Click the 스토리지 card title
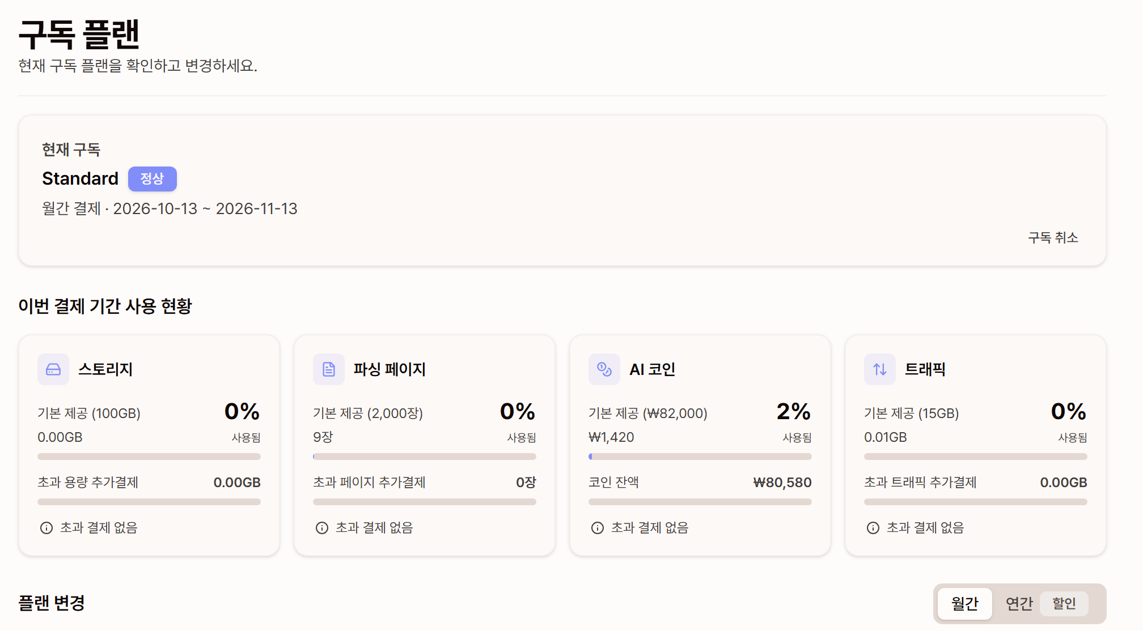The image size is (1143, 631). point(105,369)
